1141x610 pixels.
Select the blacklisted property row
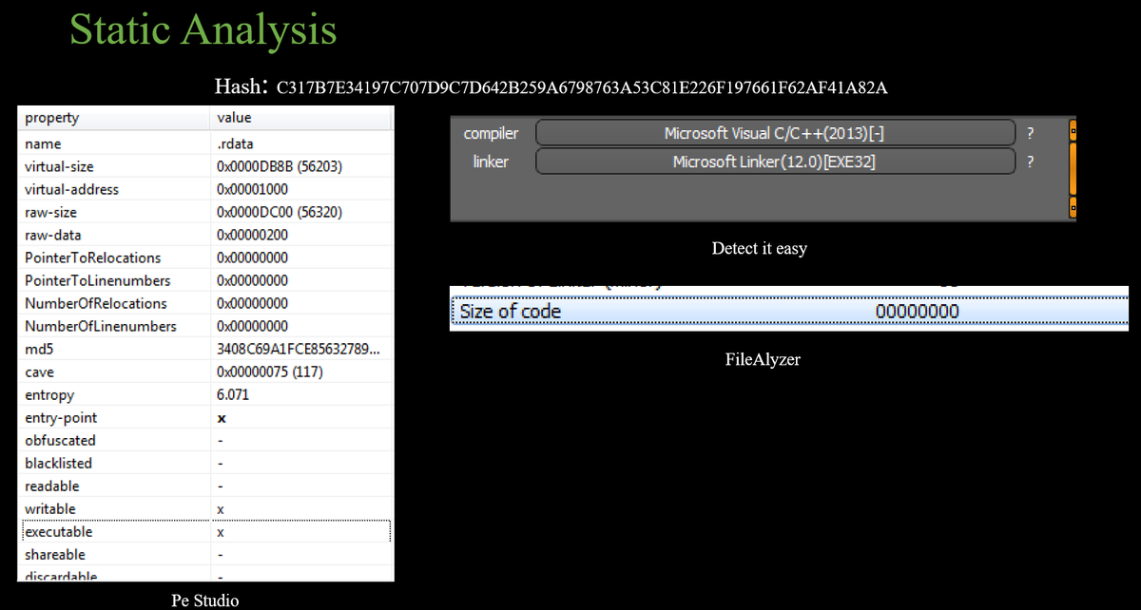pyautogui.click(x=205, y=464)
